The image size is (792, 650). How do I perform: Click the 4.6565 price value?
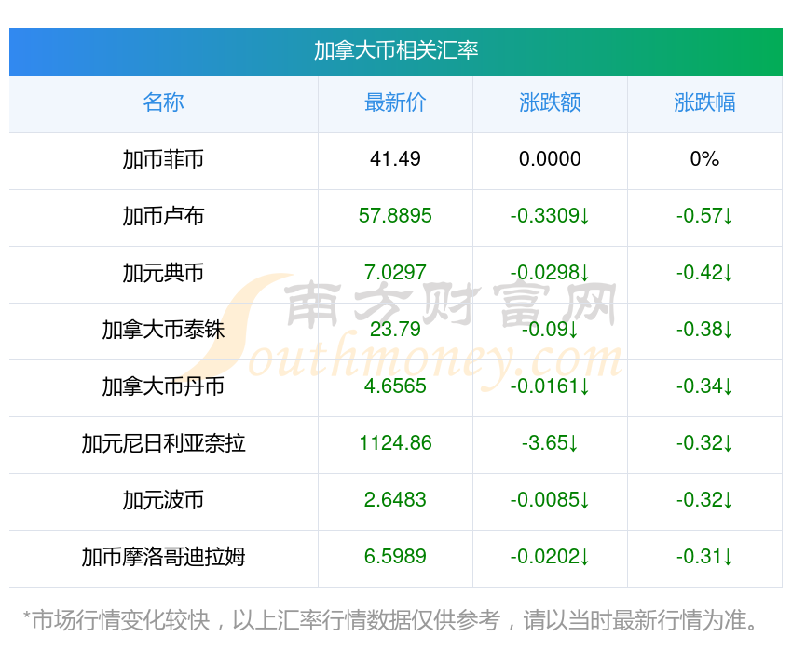click(395, 386)
